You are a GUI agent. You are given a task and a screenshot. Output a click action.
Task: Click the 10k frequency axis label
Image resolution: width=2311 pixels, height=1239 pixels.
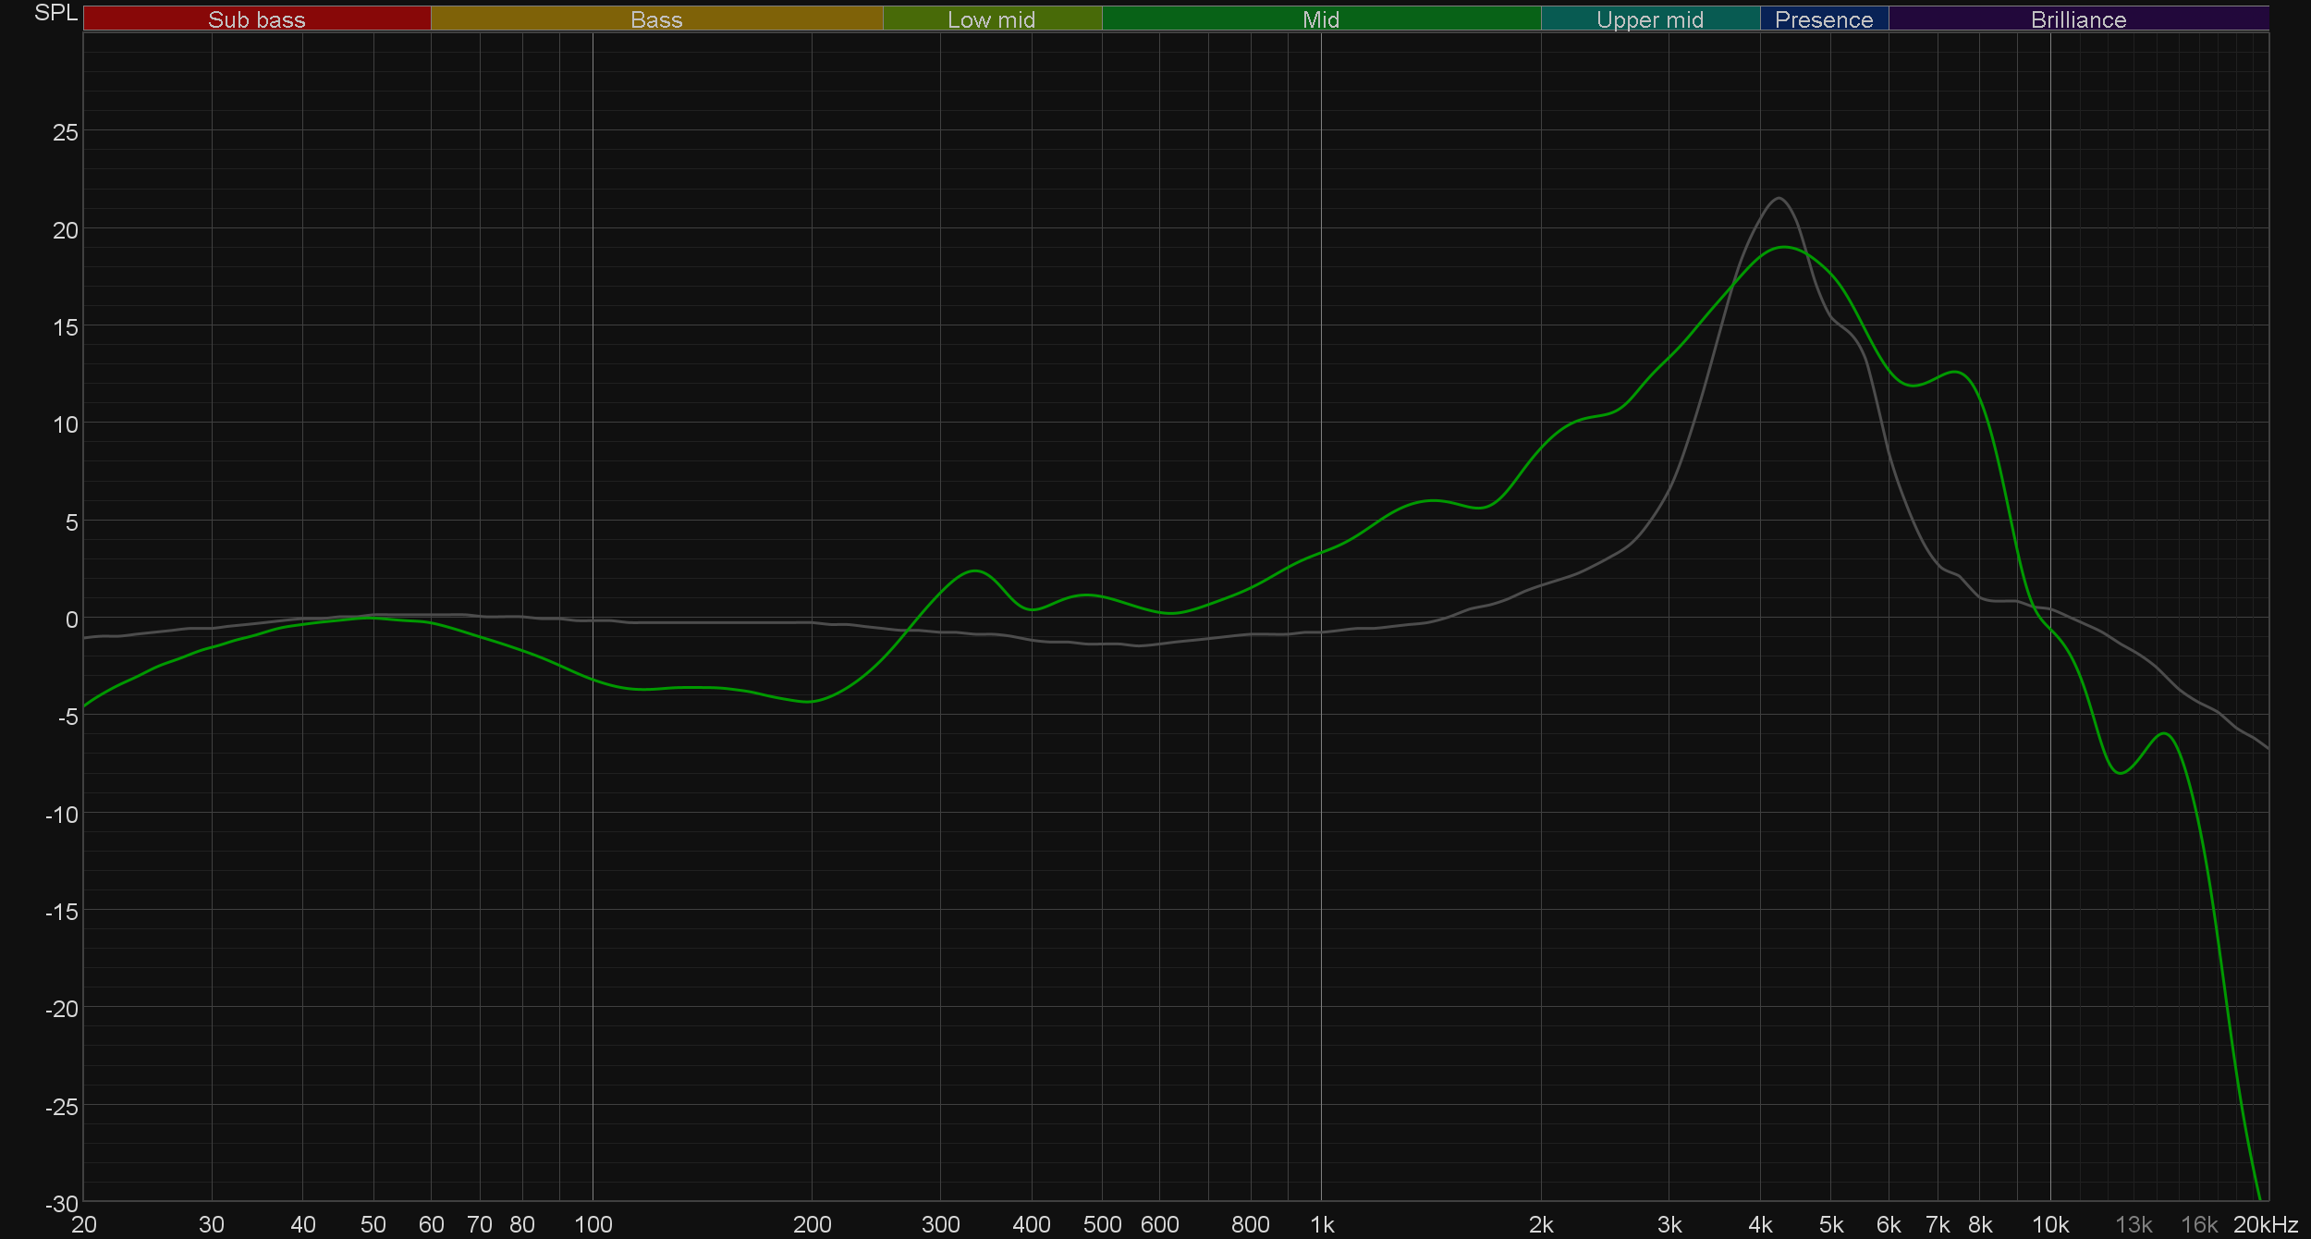coord(2049,1225)
